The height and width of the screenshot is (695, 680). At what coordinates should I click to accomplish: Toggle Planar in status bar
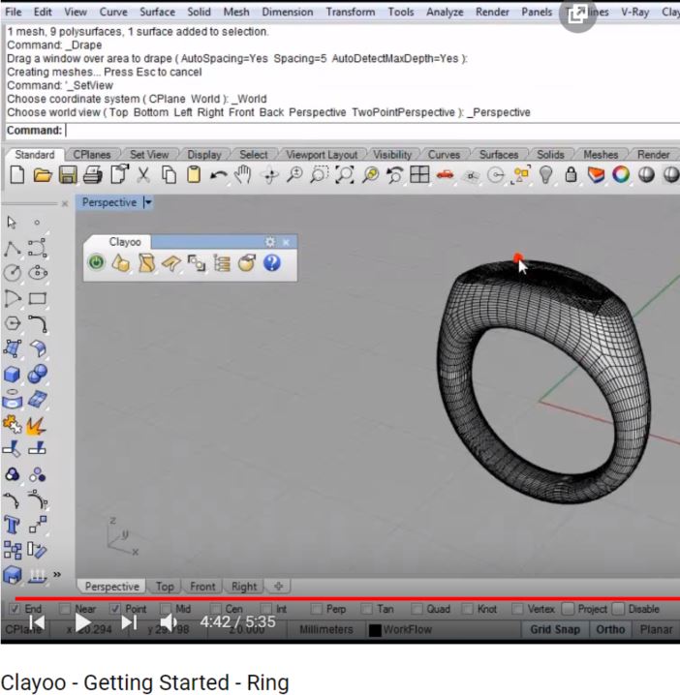(656, 629)
